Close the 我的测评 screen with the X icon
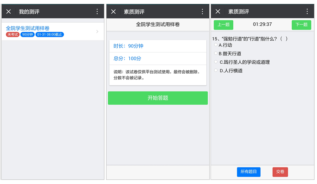 [9, 12]
